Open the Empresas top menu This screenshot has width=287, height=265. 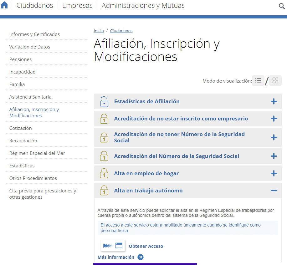tap(77, 6)
